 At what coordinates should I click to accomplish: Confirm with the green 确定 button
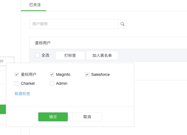(x=53, y=117)
